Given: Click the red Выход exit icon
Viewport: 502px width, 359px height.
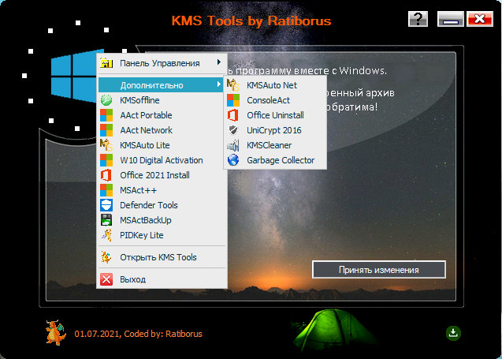Looking at the screenshot, I should tap(106, 279).
